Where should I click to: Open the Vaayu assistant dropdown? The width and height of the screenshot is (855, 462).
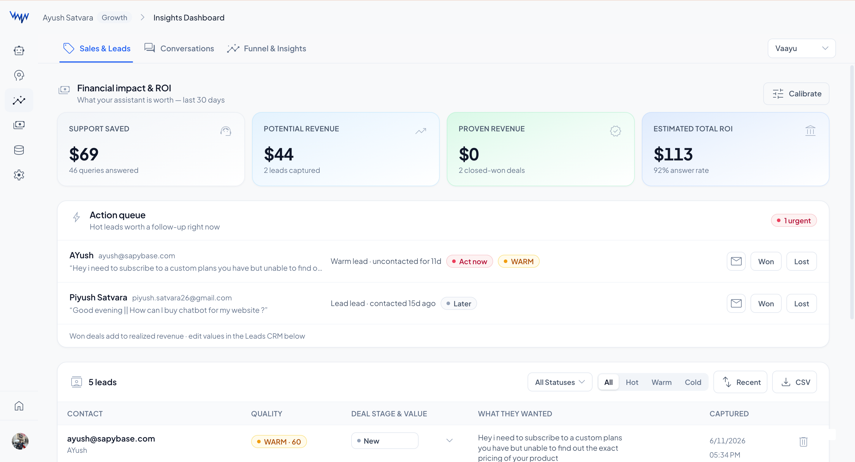click(x=801, y=48)
